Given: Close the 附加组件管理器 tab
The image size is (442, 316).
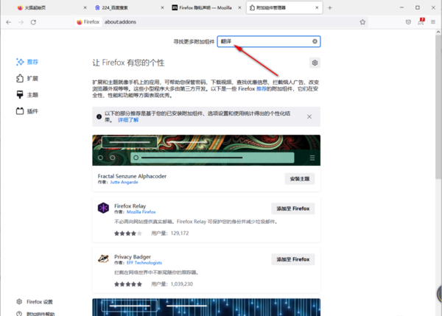Looking at the screenshot, I should point(317,7).
